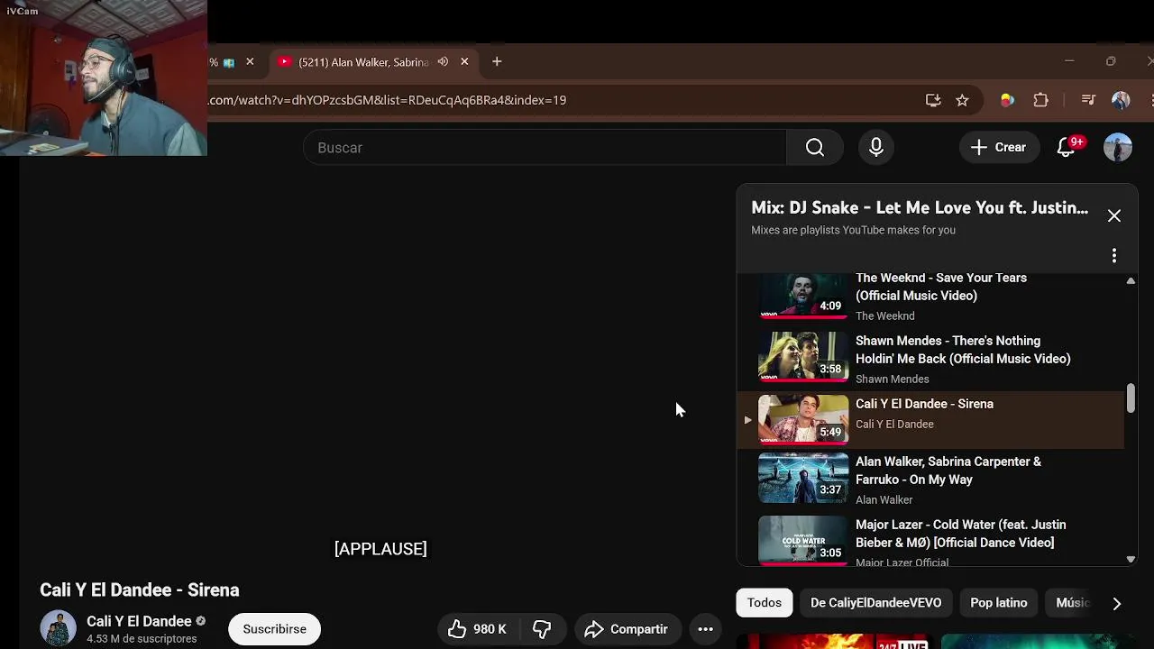This screenshot has width=1154, height=649.
Task: Bookmark this page with the star icon
Action: pos(962,100)
